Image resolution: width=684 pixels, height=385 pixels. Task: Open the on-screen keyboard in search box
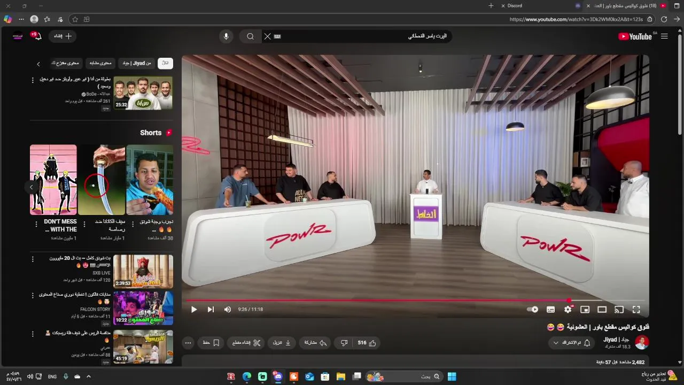(x=277, y=36)
